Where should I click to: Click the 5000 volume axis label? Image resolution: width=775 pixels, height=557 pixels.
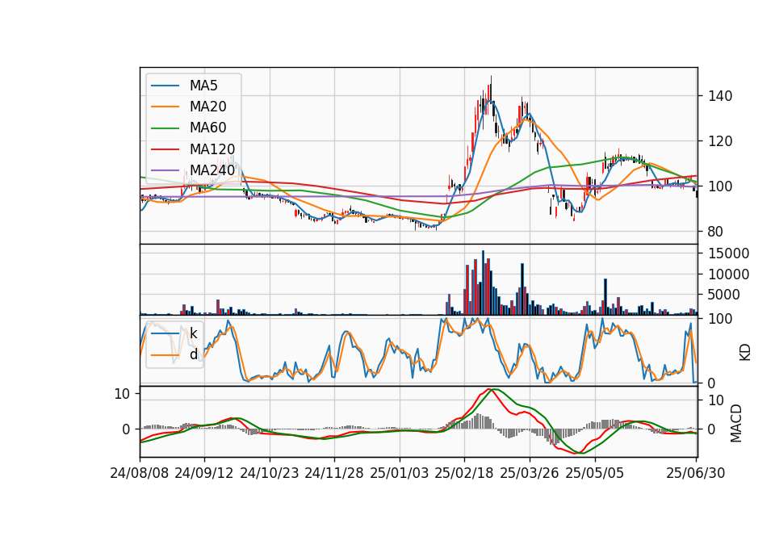(724, 295)
